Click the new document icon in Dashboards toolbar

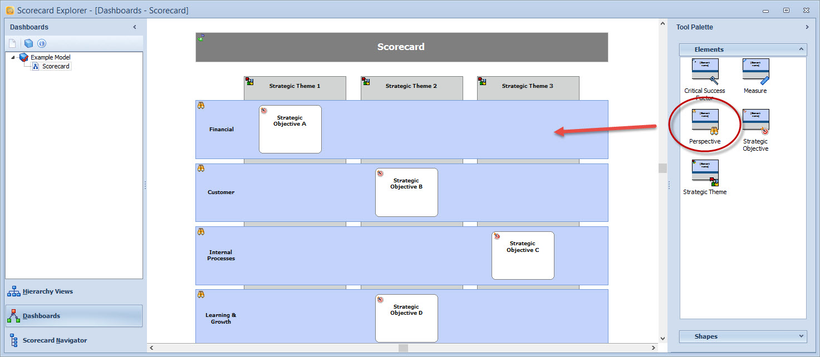13,43
